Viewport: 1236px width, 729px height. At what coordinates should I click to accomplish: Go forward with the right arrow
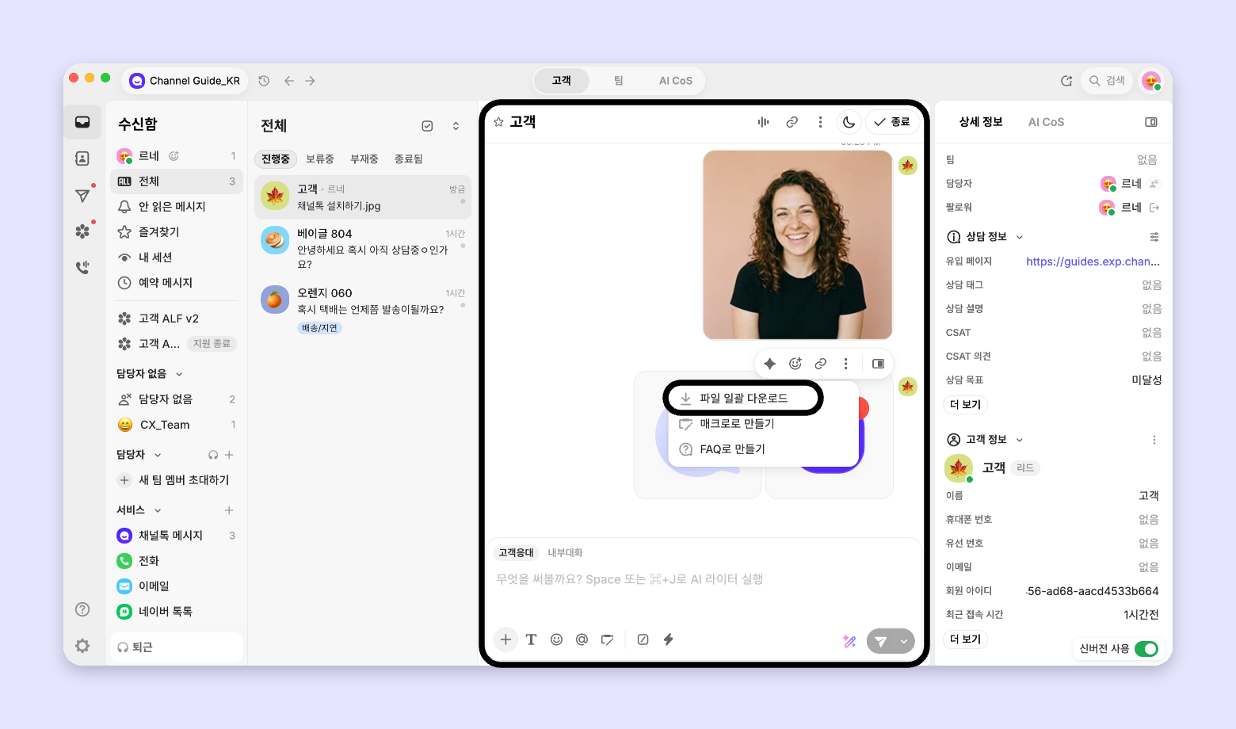[310, 81]
